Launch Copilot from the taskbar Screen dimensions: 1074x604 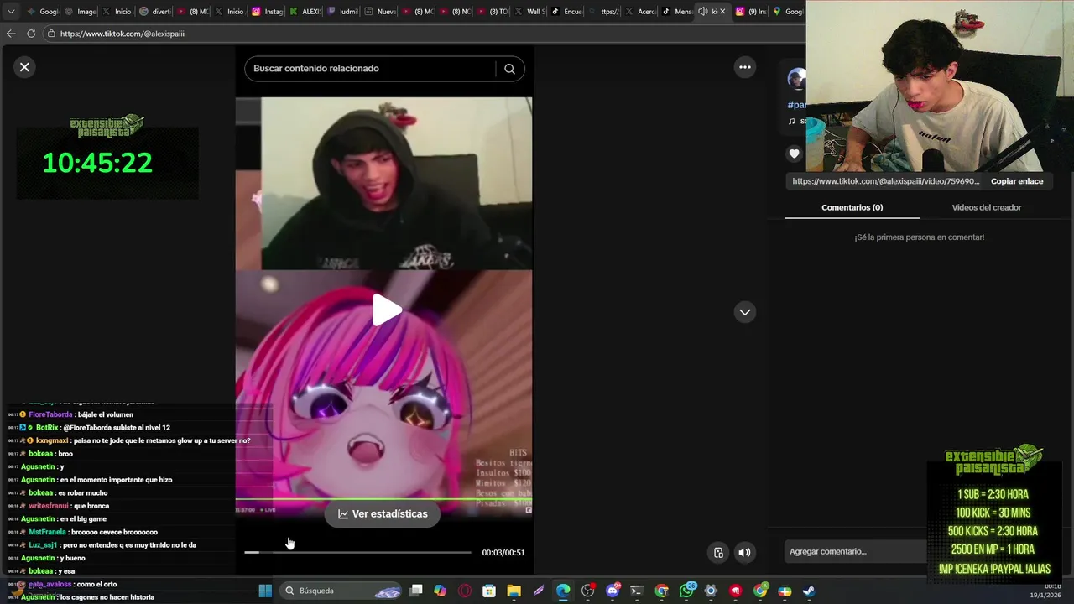click(x=440, y=591)
